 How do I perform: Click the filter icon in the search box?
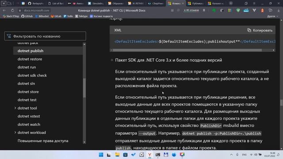tap(9, 36)
